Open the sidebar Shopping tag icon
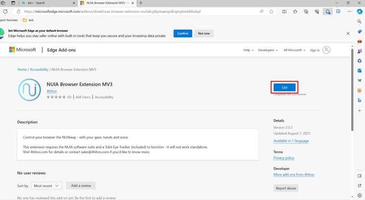The height and width of the screenshot is (200, 365). (x=359, y=31)
